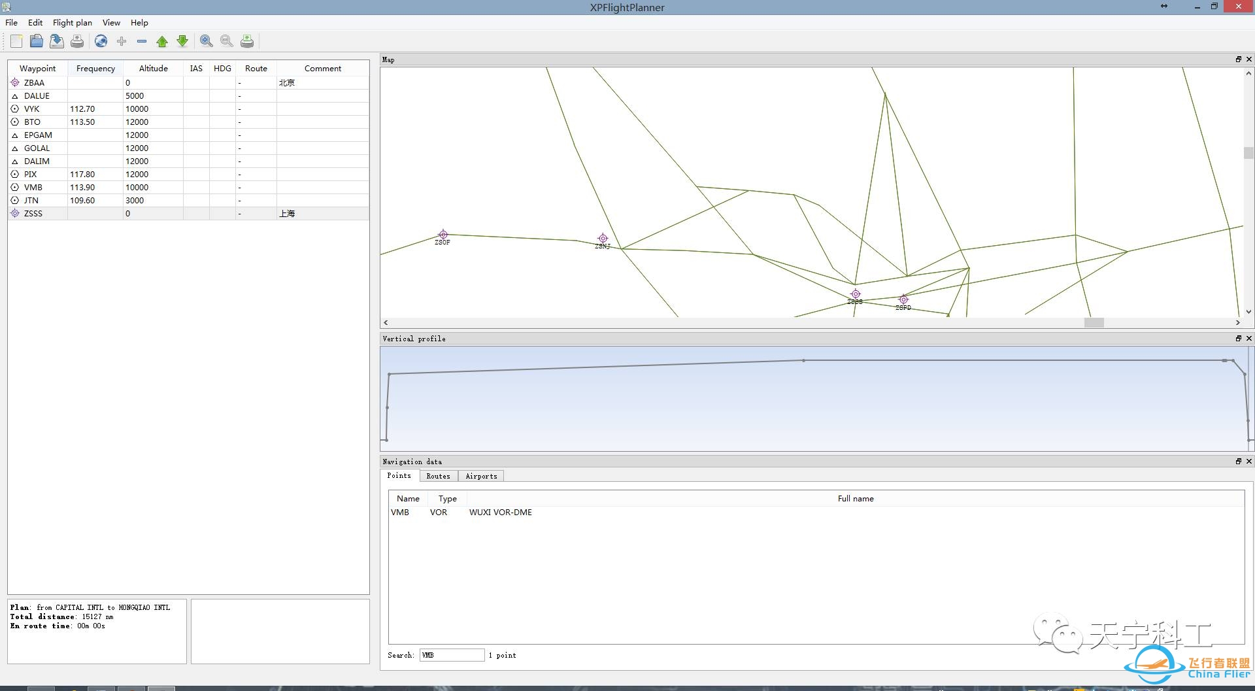Remove waypoint with the minus icon

[142, 41]
